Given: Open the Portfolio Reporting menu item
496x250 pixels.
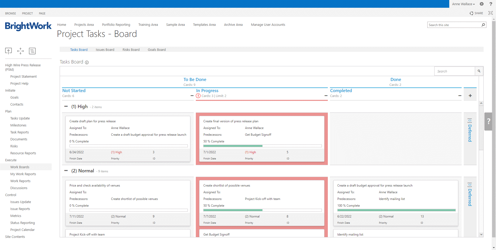Looking at the screenshot, I should [116, 25].
